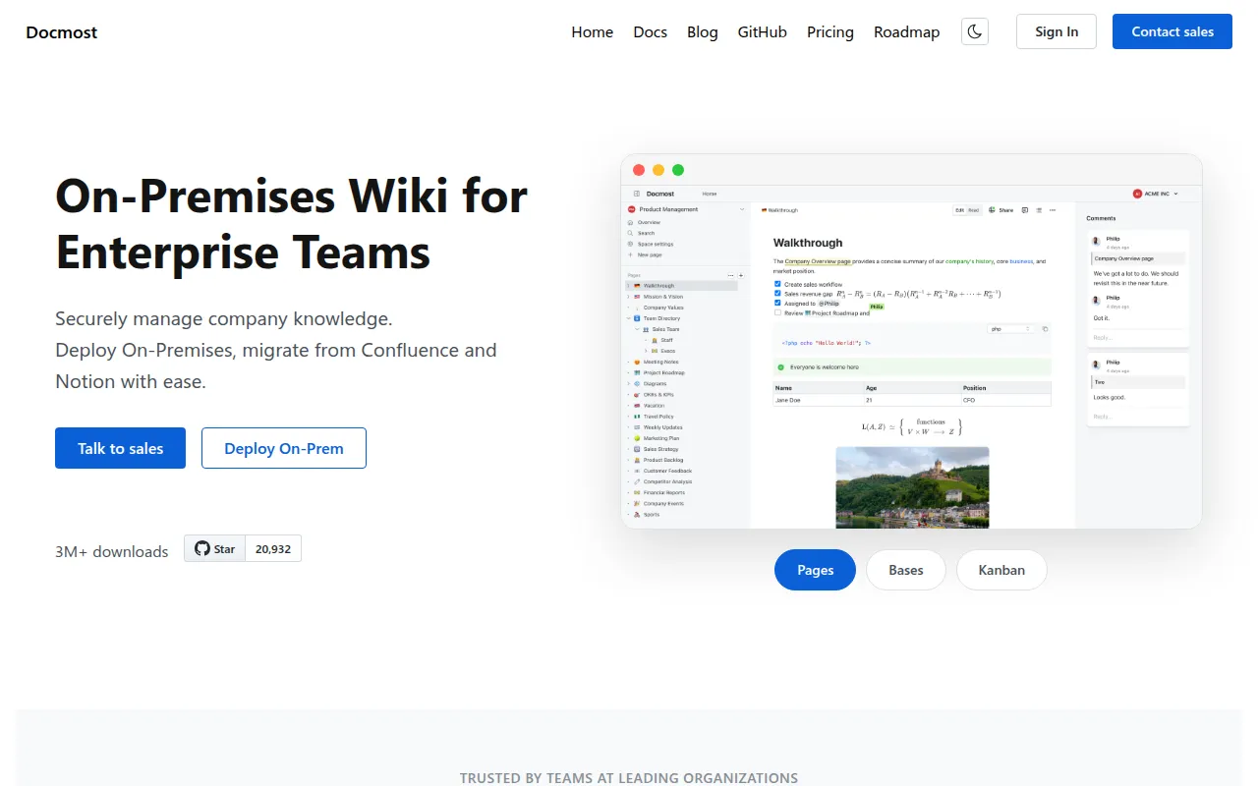This screenshot has height=786, width=1258.
Task: Click the Space settings gear icon in the preview
Action: click(x=631, y=244)
